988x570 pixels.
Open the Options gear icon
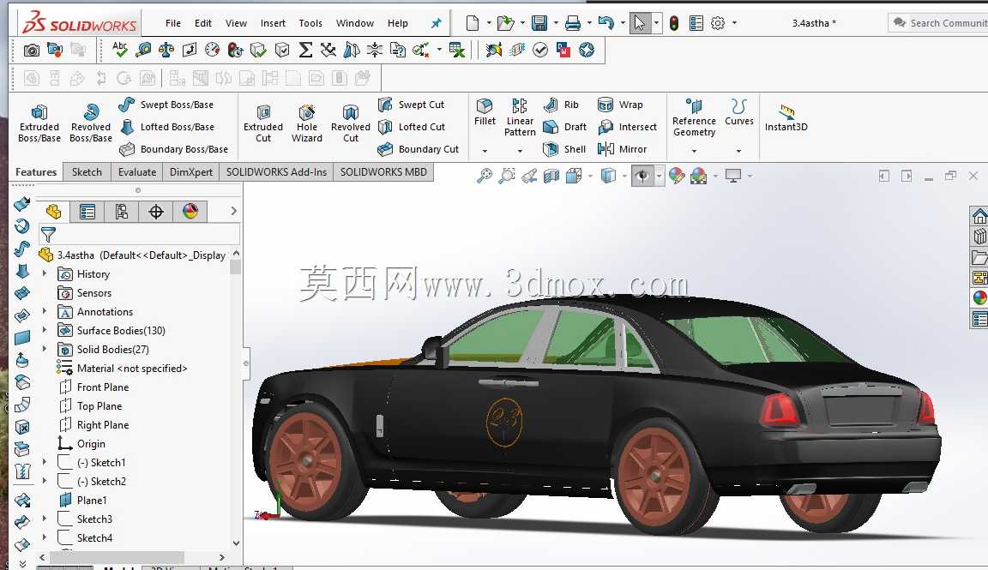pos(718,23)
